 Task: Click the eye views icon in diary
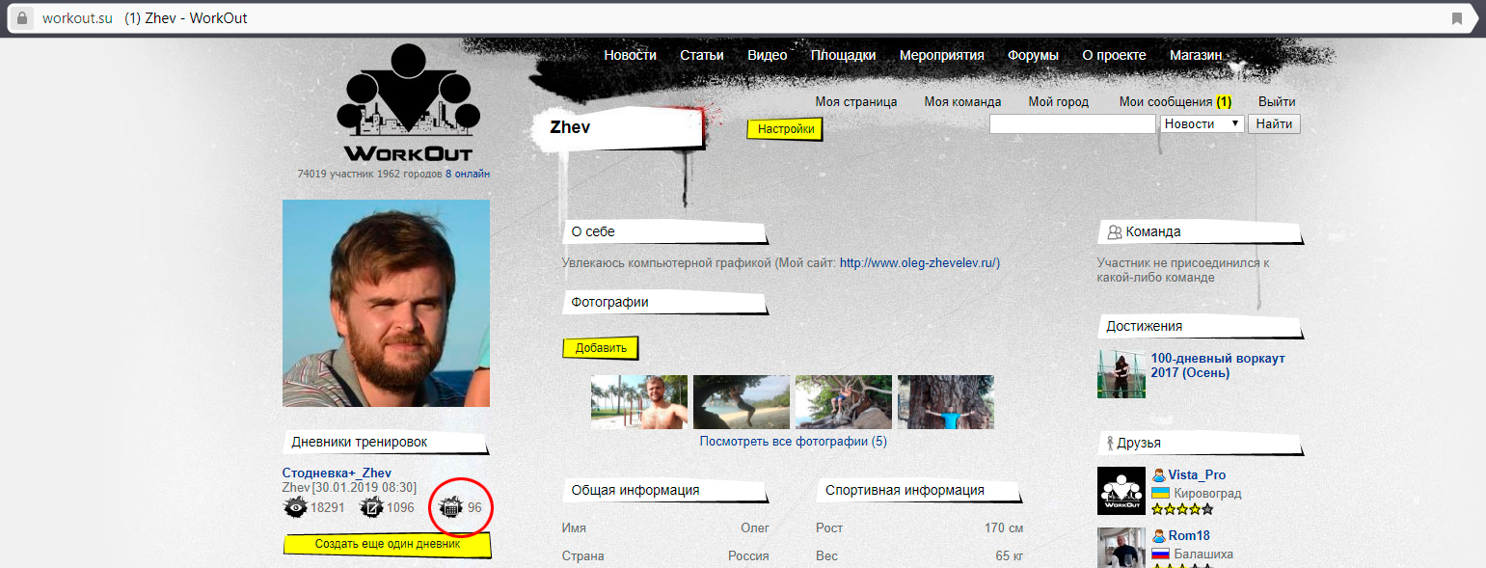295,507
